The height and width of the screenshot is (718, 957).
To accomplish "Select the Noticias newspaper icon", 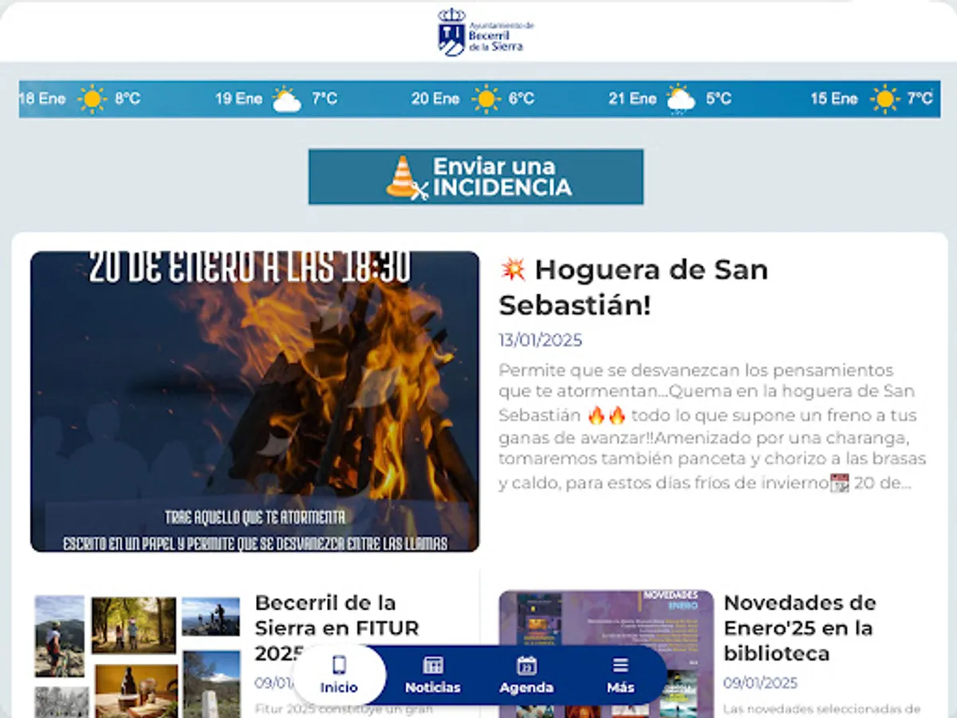I will (x=431, y=664).
